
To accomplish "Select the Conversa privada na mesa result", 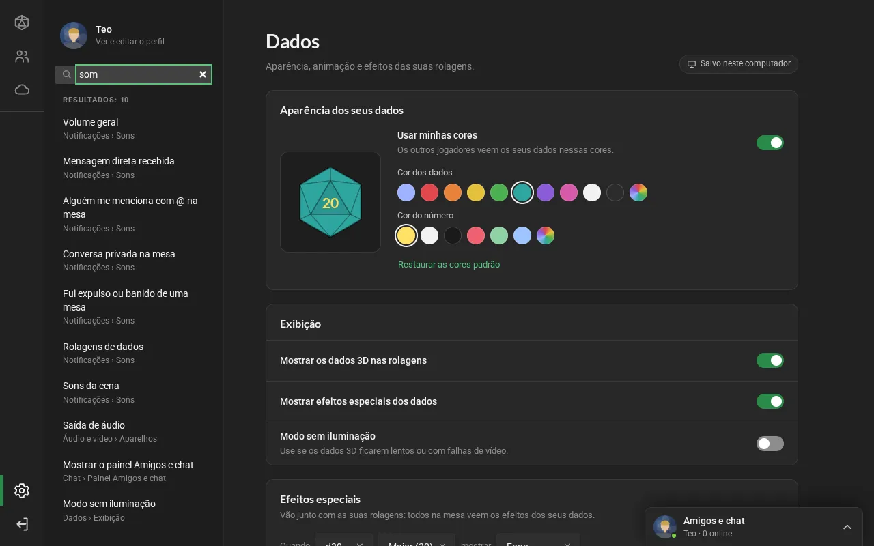I will click(133, 260).
